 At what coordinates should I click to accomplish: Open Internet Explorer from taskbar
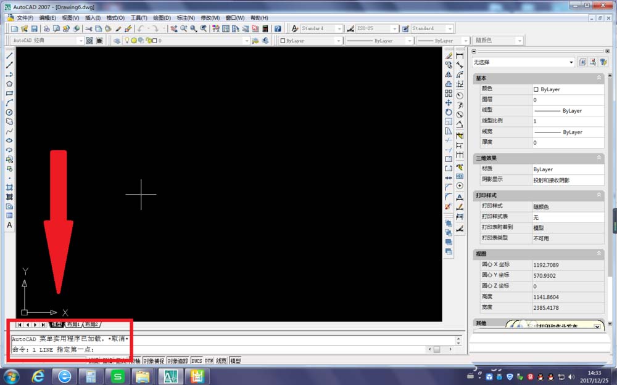click(38, 376)
